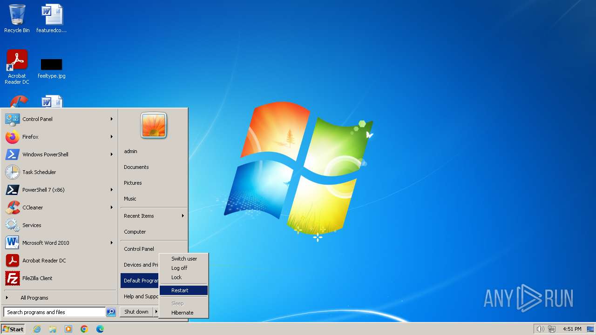This screenshot has width=596, height=335.
Task: Open Music from Start menu
Action: tap(154, 199)
